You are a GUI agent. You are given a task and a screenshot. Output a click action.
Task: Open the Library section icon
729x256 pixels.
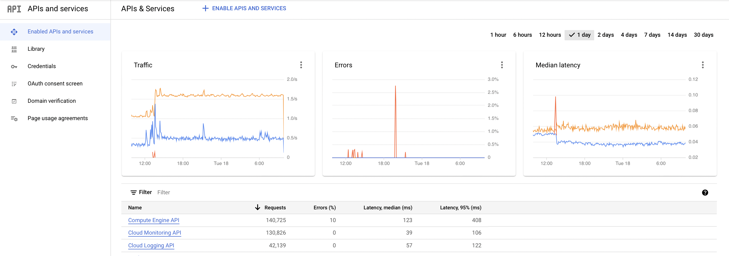[14, 49]
